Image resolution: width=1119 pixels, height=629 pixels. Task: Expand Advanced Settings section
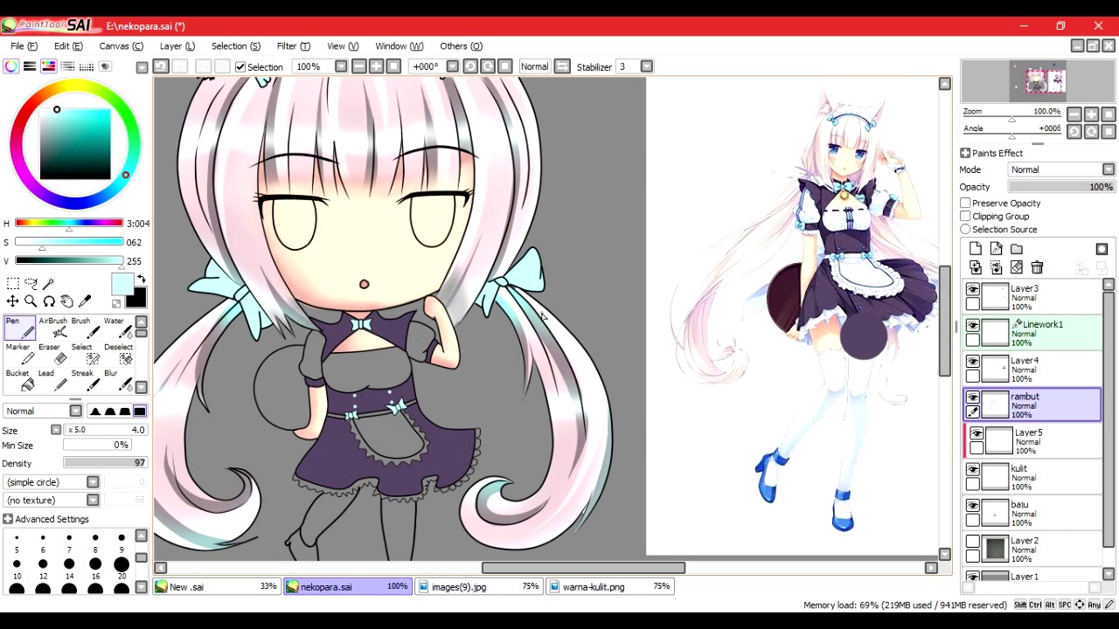click(x=8, y=519)
